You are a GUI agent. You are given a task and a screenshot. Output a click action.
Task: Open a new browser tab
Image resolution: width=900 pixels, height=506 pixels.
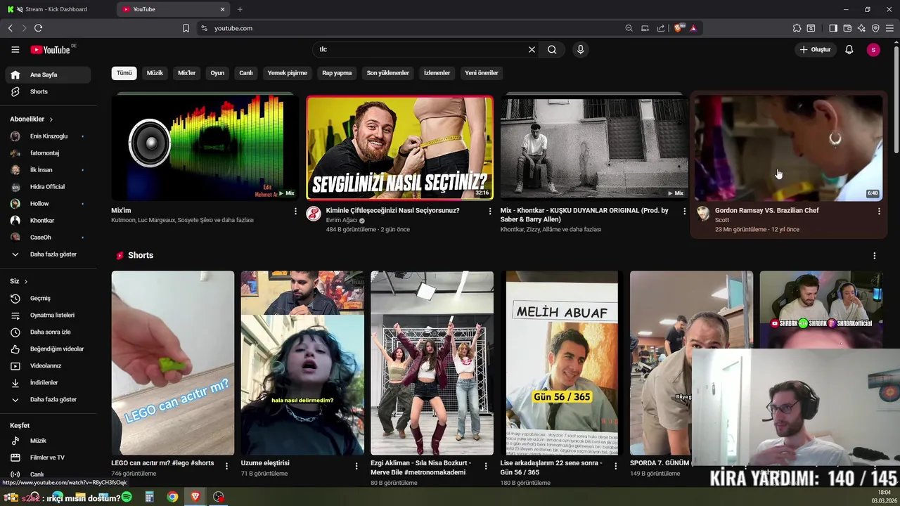click(240, 9)
